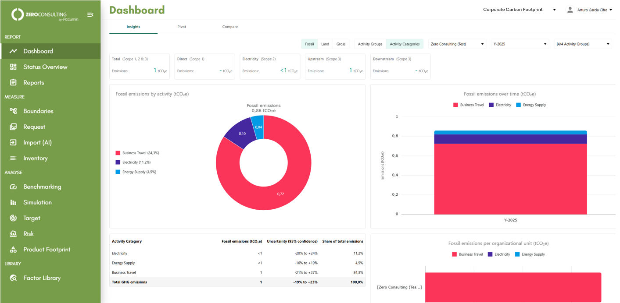620x303 pixels.
Task: Click the Total GHG emissions row
Action: 237,282
